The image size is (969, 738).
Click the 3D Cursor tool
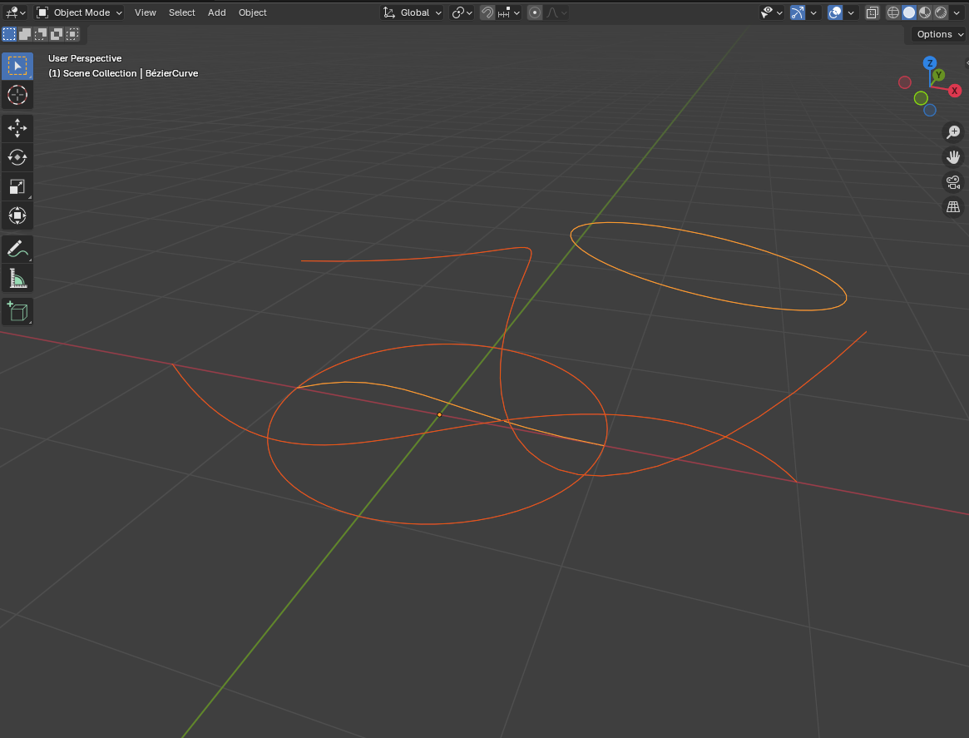17,95
